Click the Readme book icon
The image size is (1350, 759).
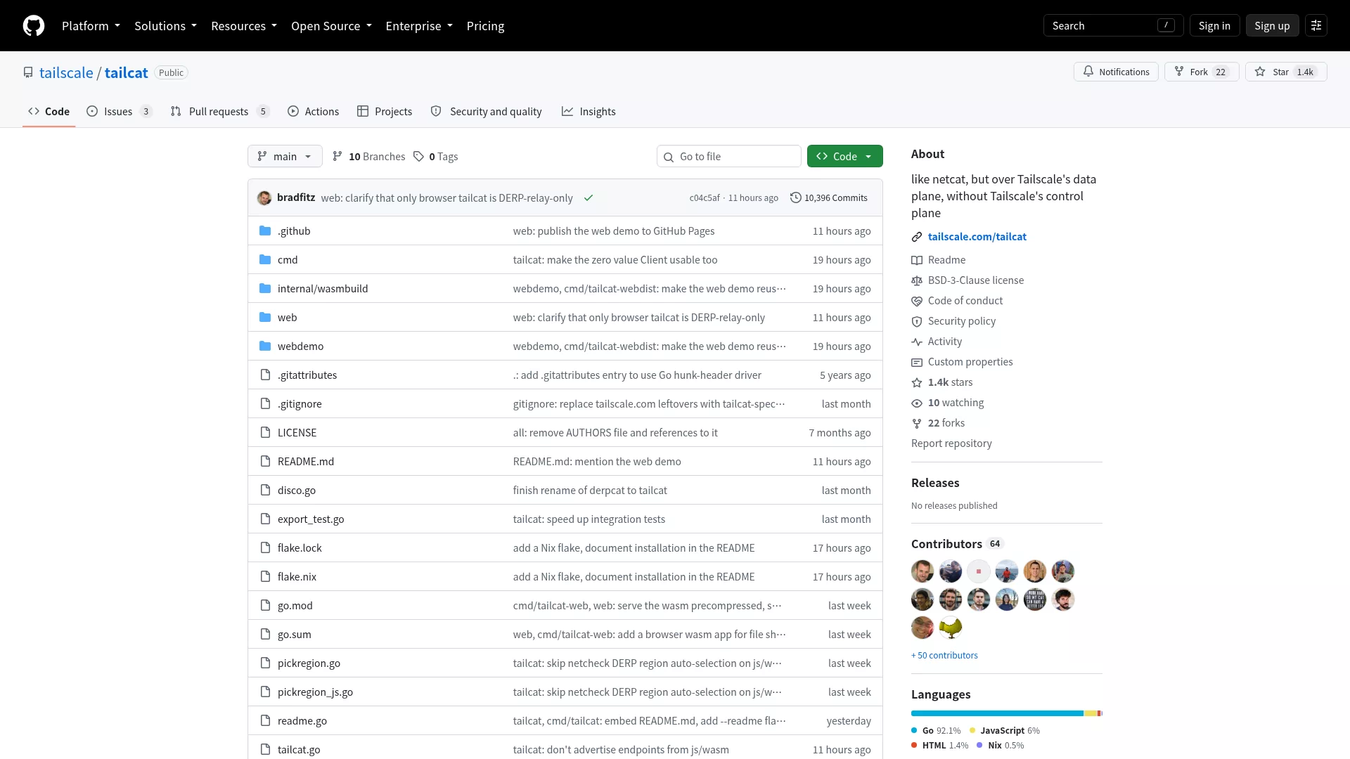(917, 260)
